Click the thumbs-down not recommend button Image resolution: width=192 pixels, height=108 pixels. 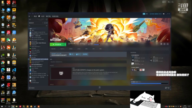[x=78, y=54]
